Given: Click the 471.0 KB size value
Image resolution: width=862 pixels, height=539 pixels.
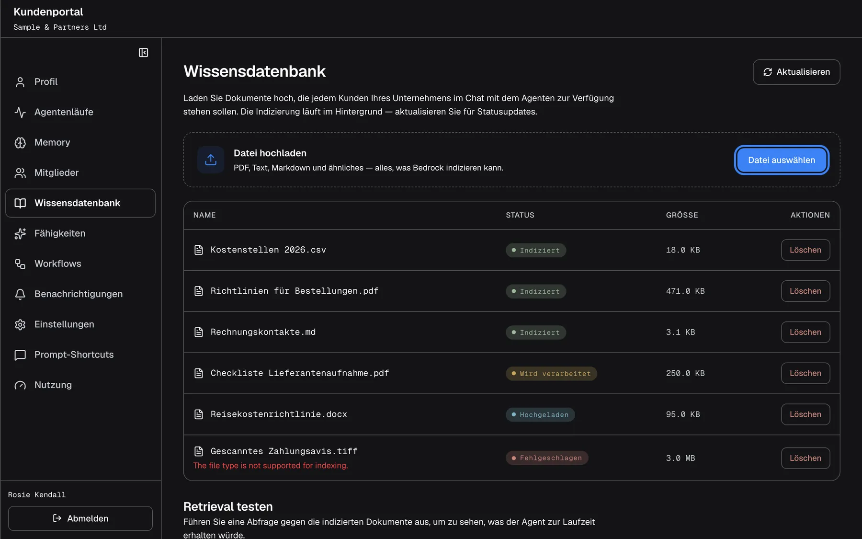Looking at the screenshot, I should pos(685,291).
